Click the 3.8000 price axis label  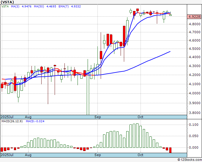click(x=195, y=113)
